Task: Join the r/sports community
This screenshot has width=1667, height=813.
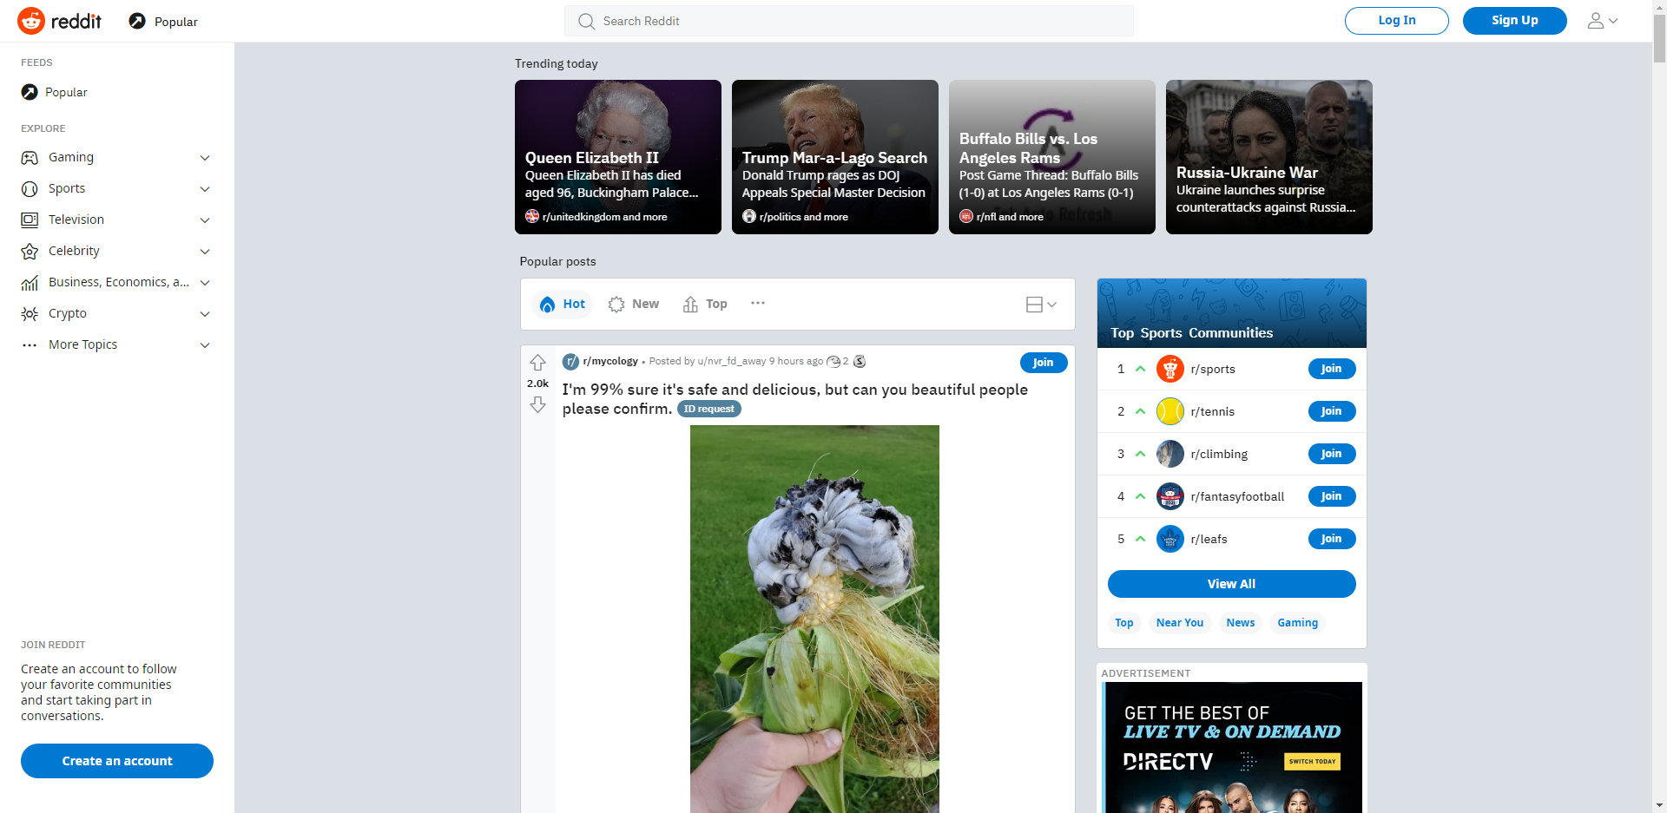Action: (1332, 369)
